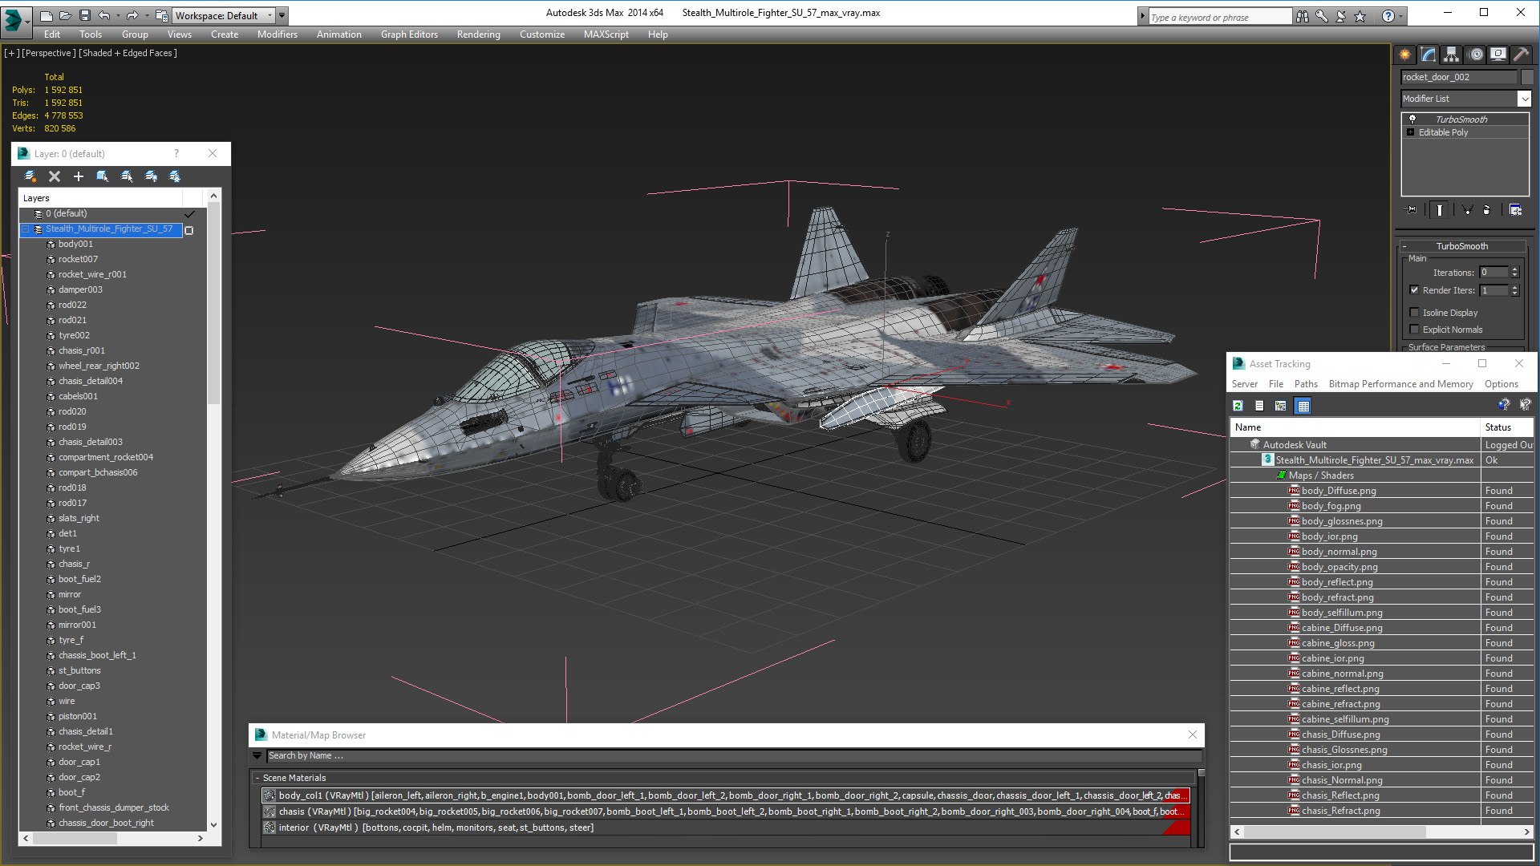Open Bitmap Performance and Memory menu in Asset Tracking
This screenshot has height=866, width=1540.
pos(1400,384)
